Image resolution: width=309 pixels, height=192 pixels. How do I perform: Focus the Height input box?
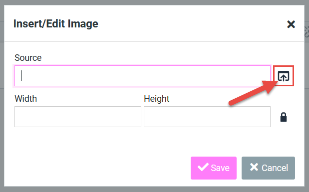tap(207, 117)
